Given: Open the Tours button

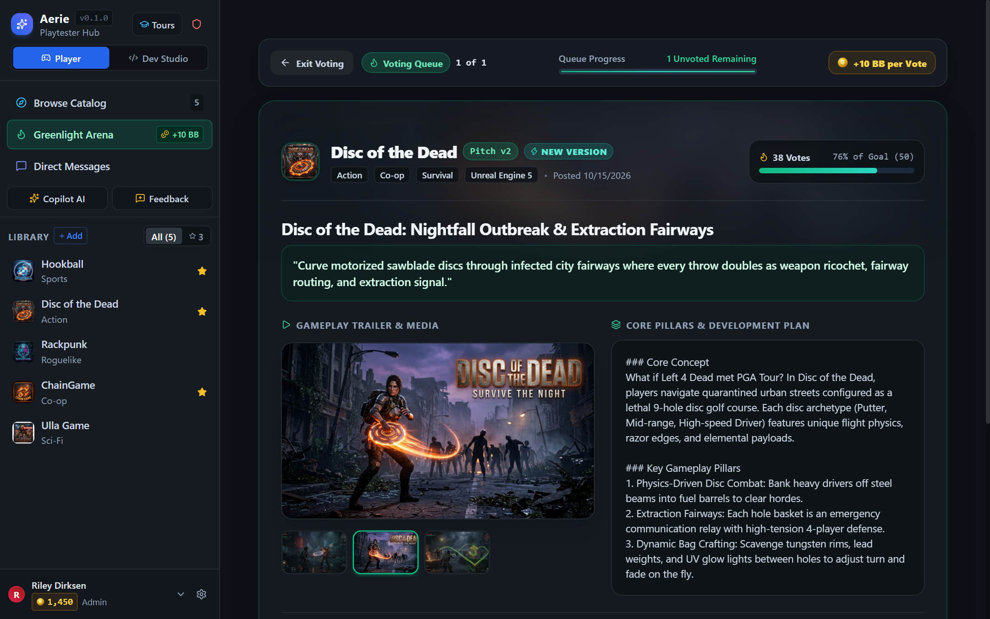Looking at the screenshot, I should tap(157, 25).
